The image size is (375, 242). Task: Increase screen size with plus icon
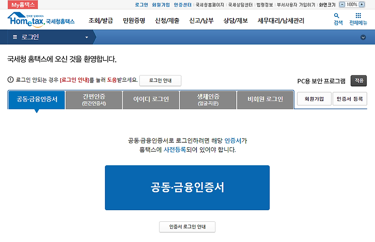tap(362, 5)
